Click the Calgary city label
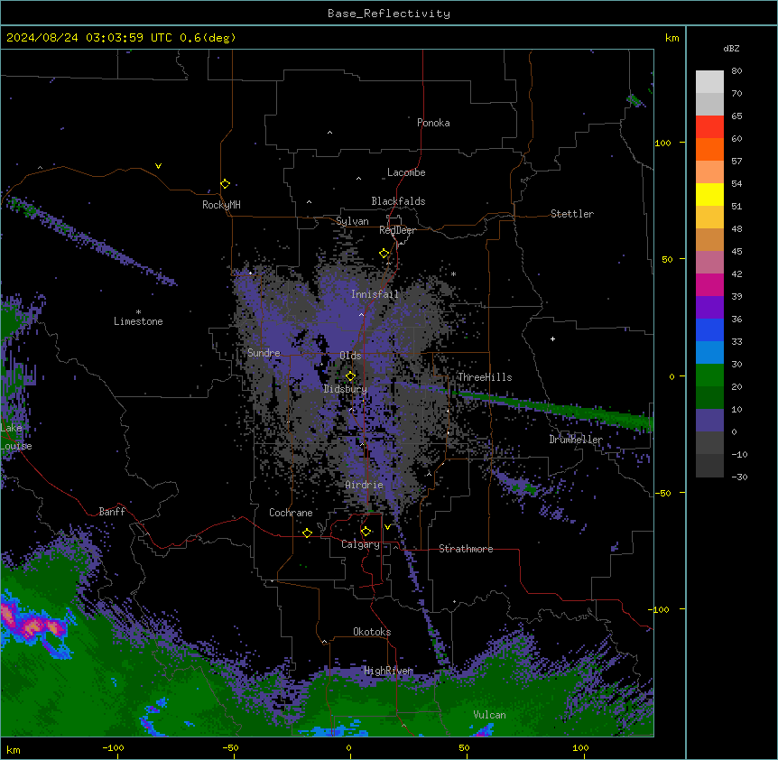 [360, 544]
